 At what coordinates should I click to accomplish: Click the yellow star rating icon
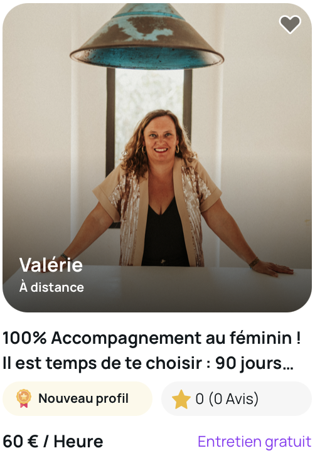(181, 399)
